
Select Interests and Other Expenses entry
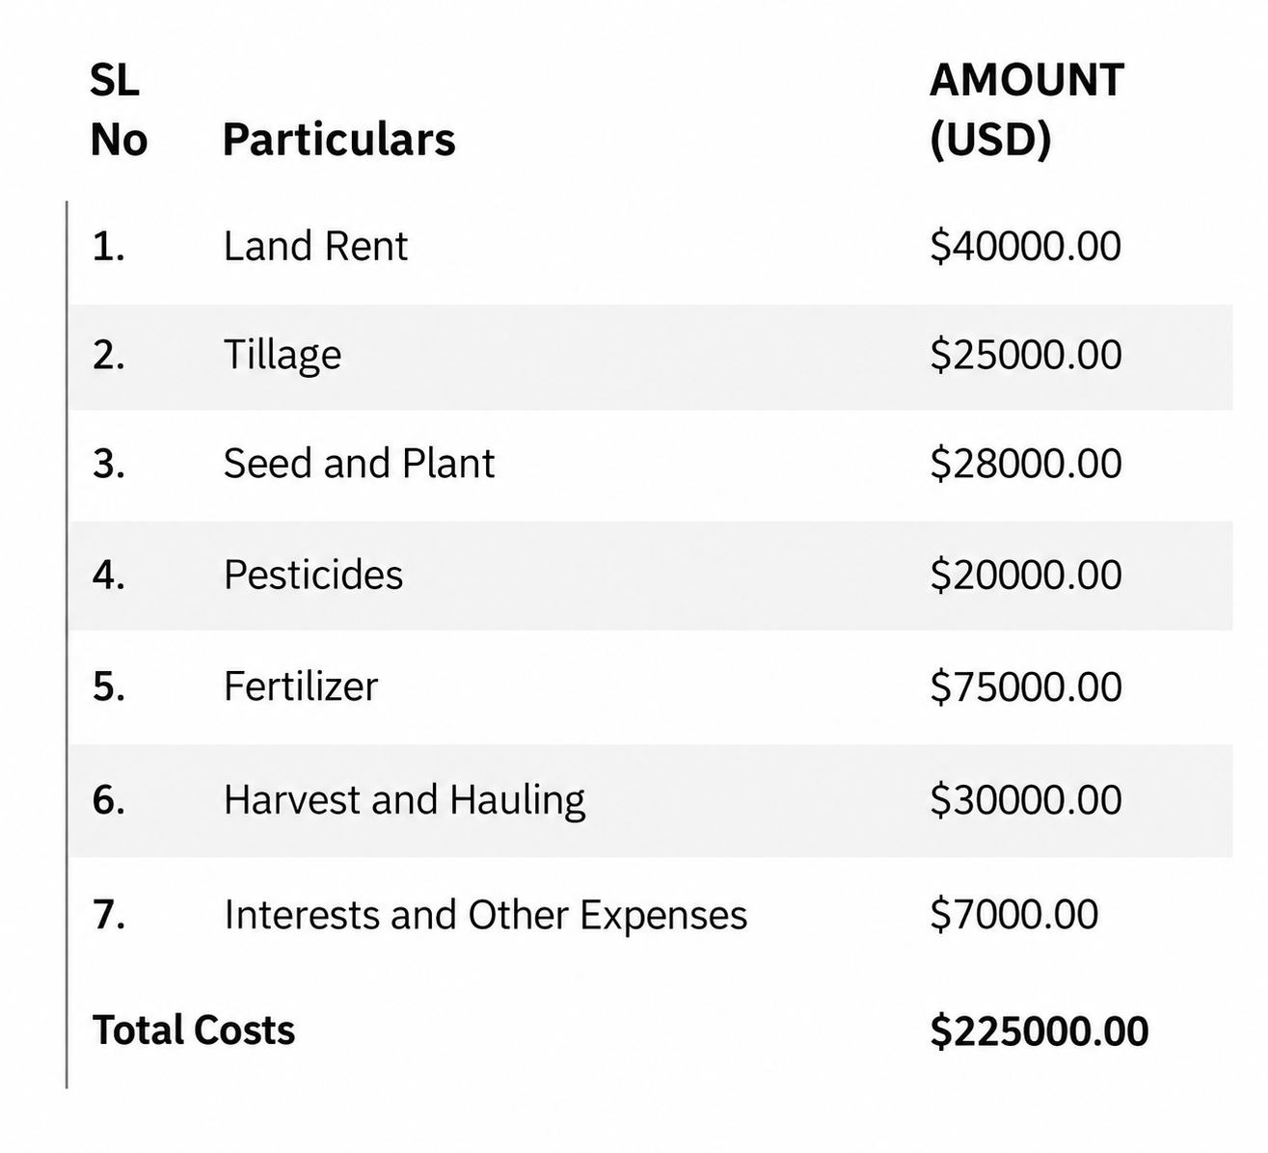pos(486,915)
